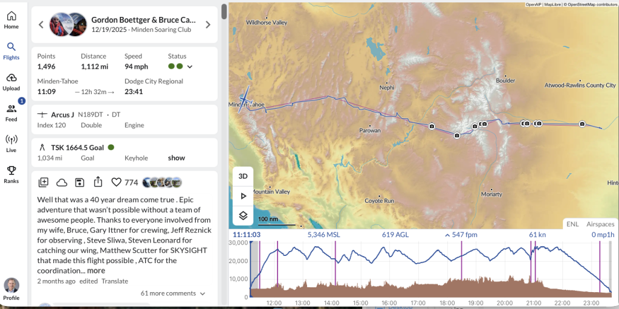Open the Live tracking section
The width and height of the screenshot is (619, 309).
(11, 143)
